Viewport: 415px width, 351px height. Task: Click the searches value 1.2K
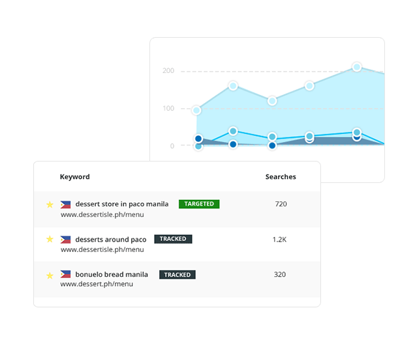coord(279,240)
